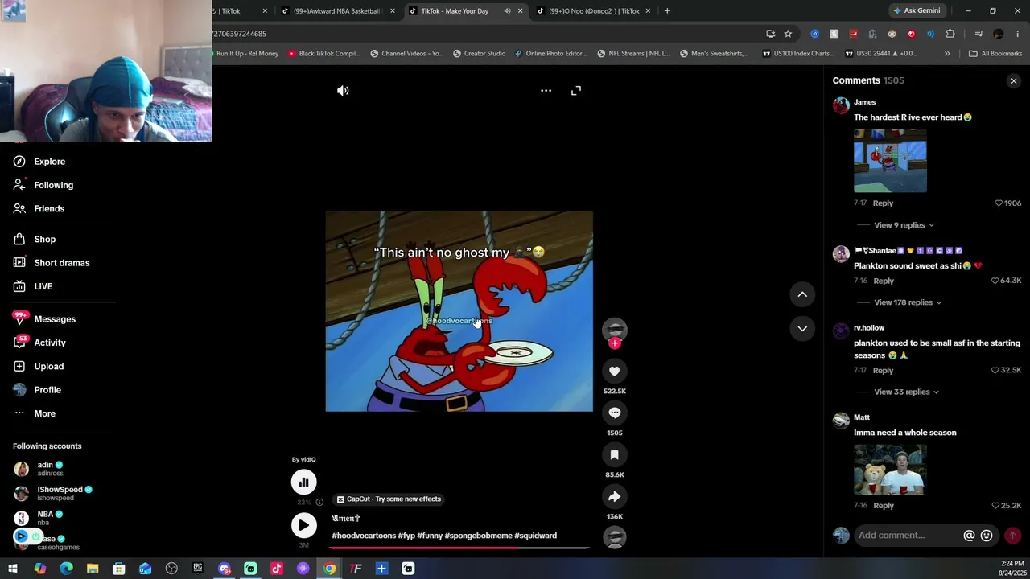
Task: Click the Ask Gemini button
Action: pyautogui.click(x=916, y=11)
